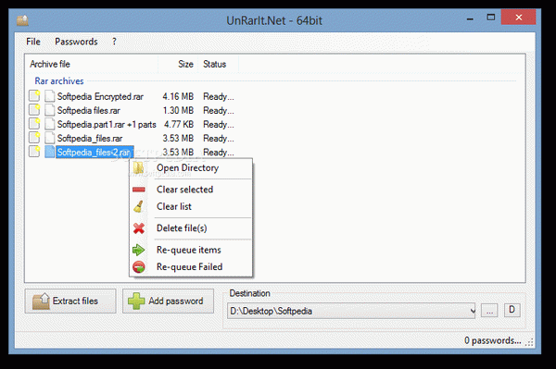The height and width of the screenshot is (369, 556).
Task: Open the question mark help menu
Action: (114, 42)
